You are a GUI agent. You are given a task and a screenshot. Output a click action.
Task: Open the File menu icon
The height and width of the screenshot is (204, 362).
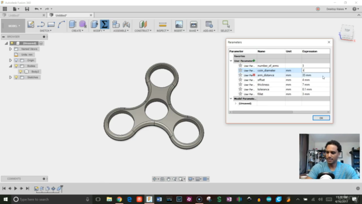[15, 9]
